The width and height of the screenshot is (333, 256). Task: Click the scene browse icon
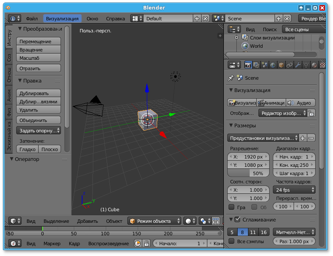[x=219, y=19]
